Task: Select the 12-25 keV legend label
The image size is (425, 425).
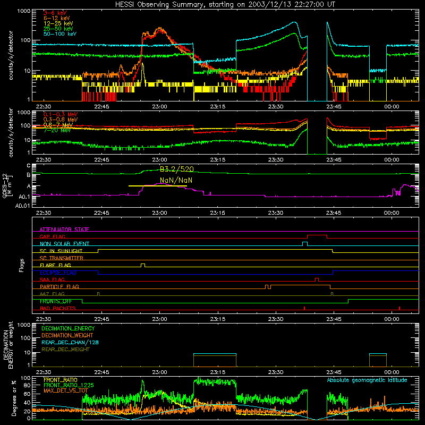Action: click(x=58, y=23)
